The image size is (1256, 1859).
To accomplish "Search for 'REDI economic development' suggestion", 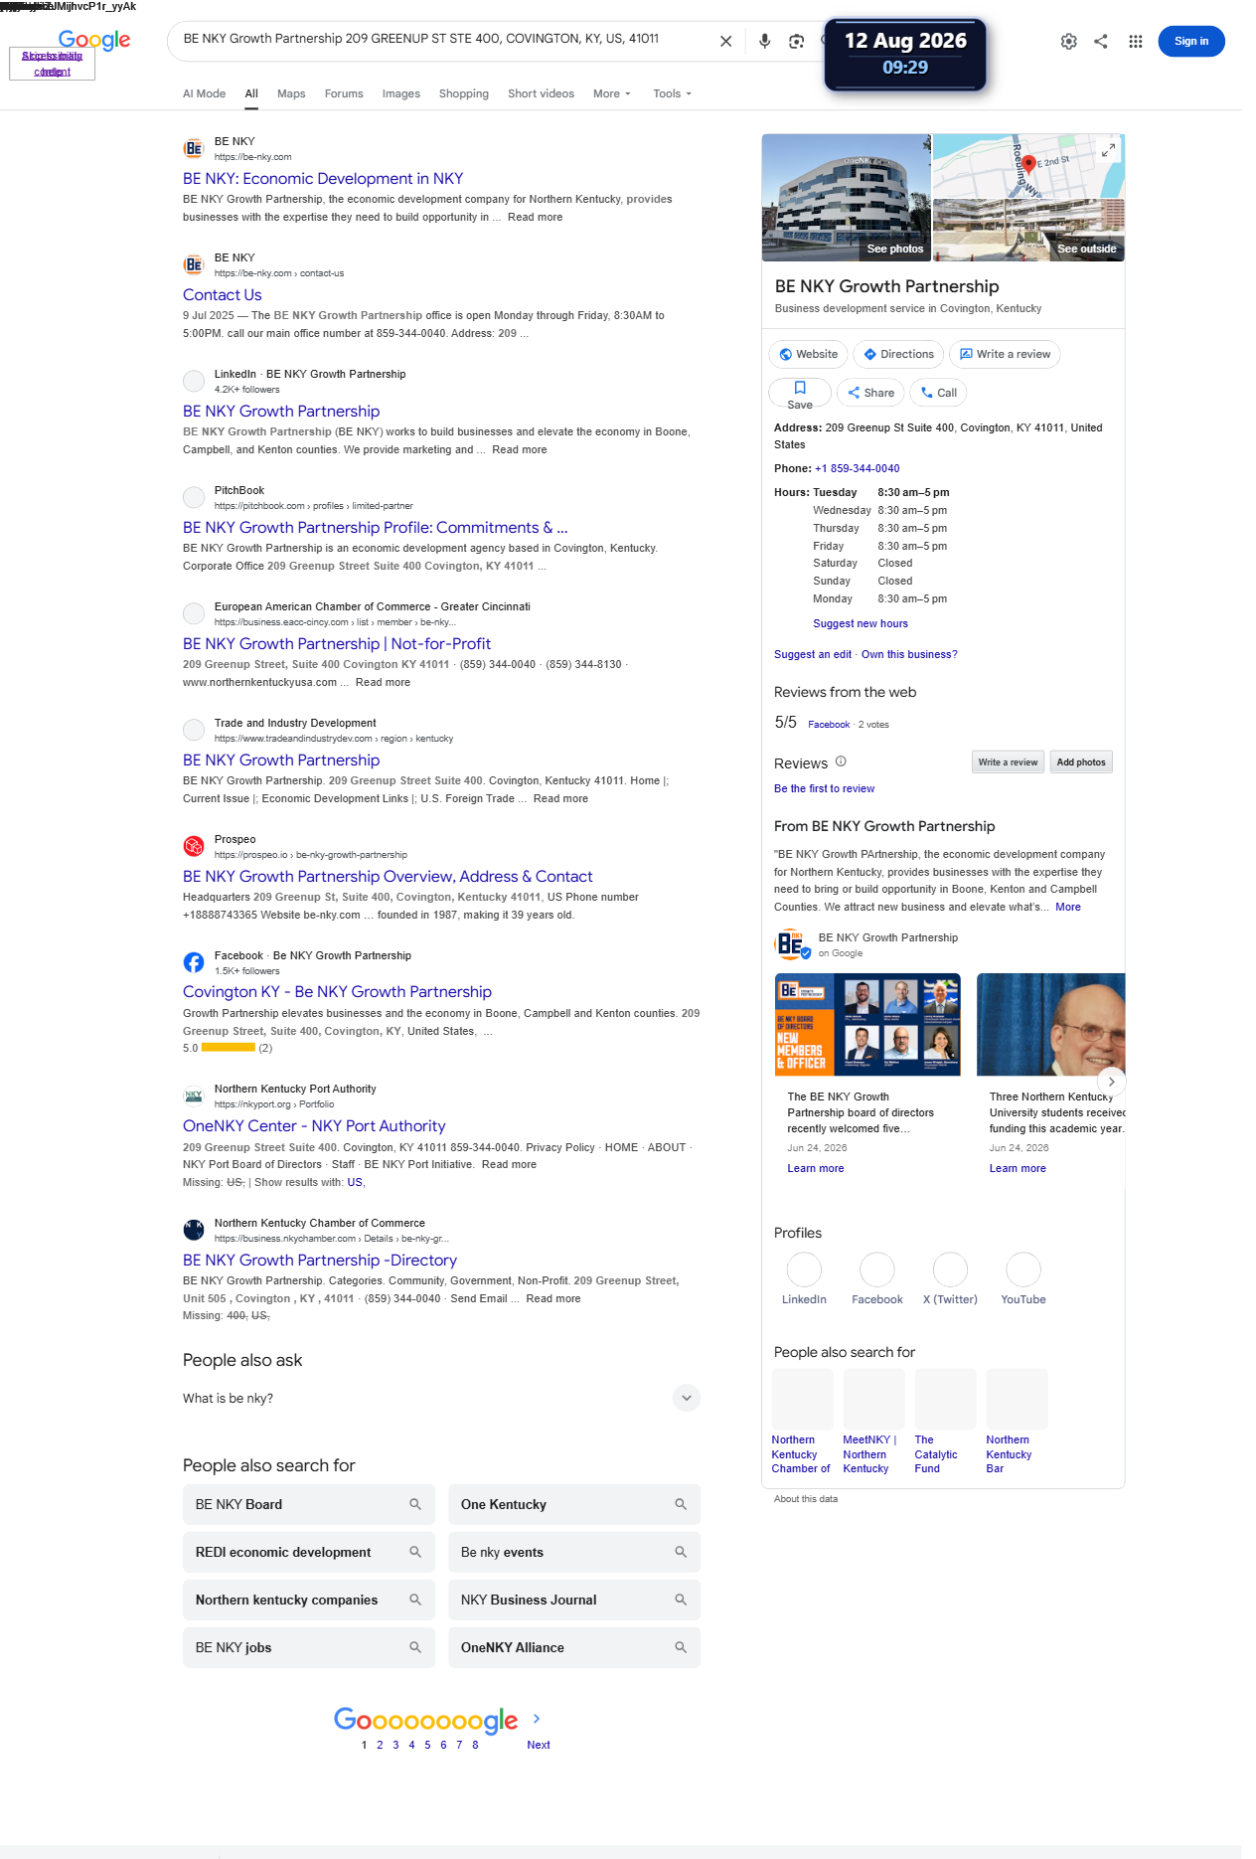I will click(309, 1552).
